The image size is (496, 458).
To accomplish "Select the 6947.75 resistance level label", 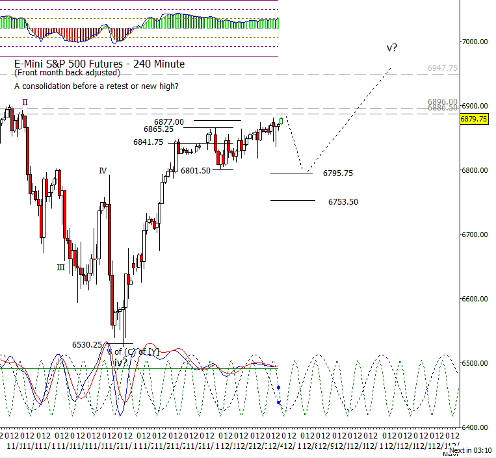I will 443,68.
